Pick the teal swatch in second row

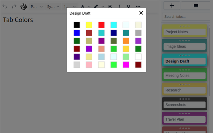click(126, 33)
